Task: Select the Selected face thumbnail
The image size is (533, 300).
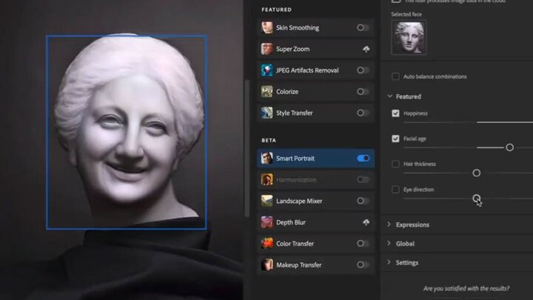Action: [409, 38]
